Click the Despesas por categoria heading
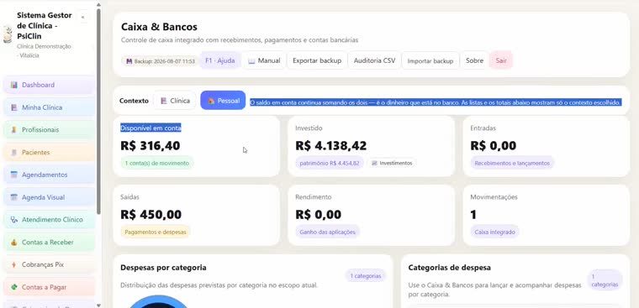This screenshot has width=639, height=308. click(x=163, y=268)
